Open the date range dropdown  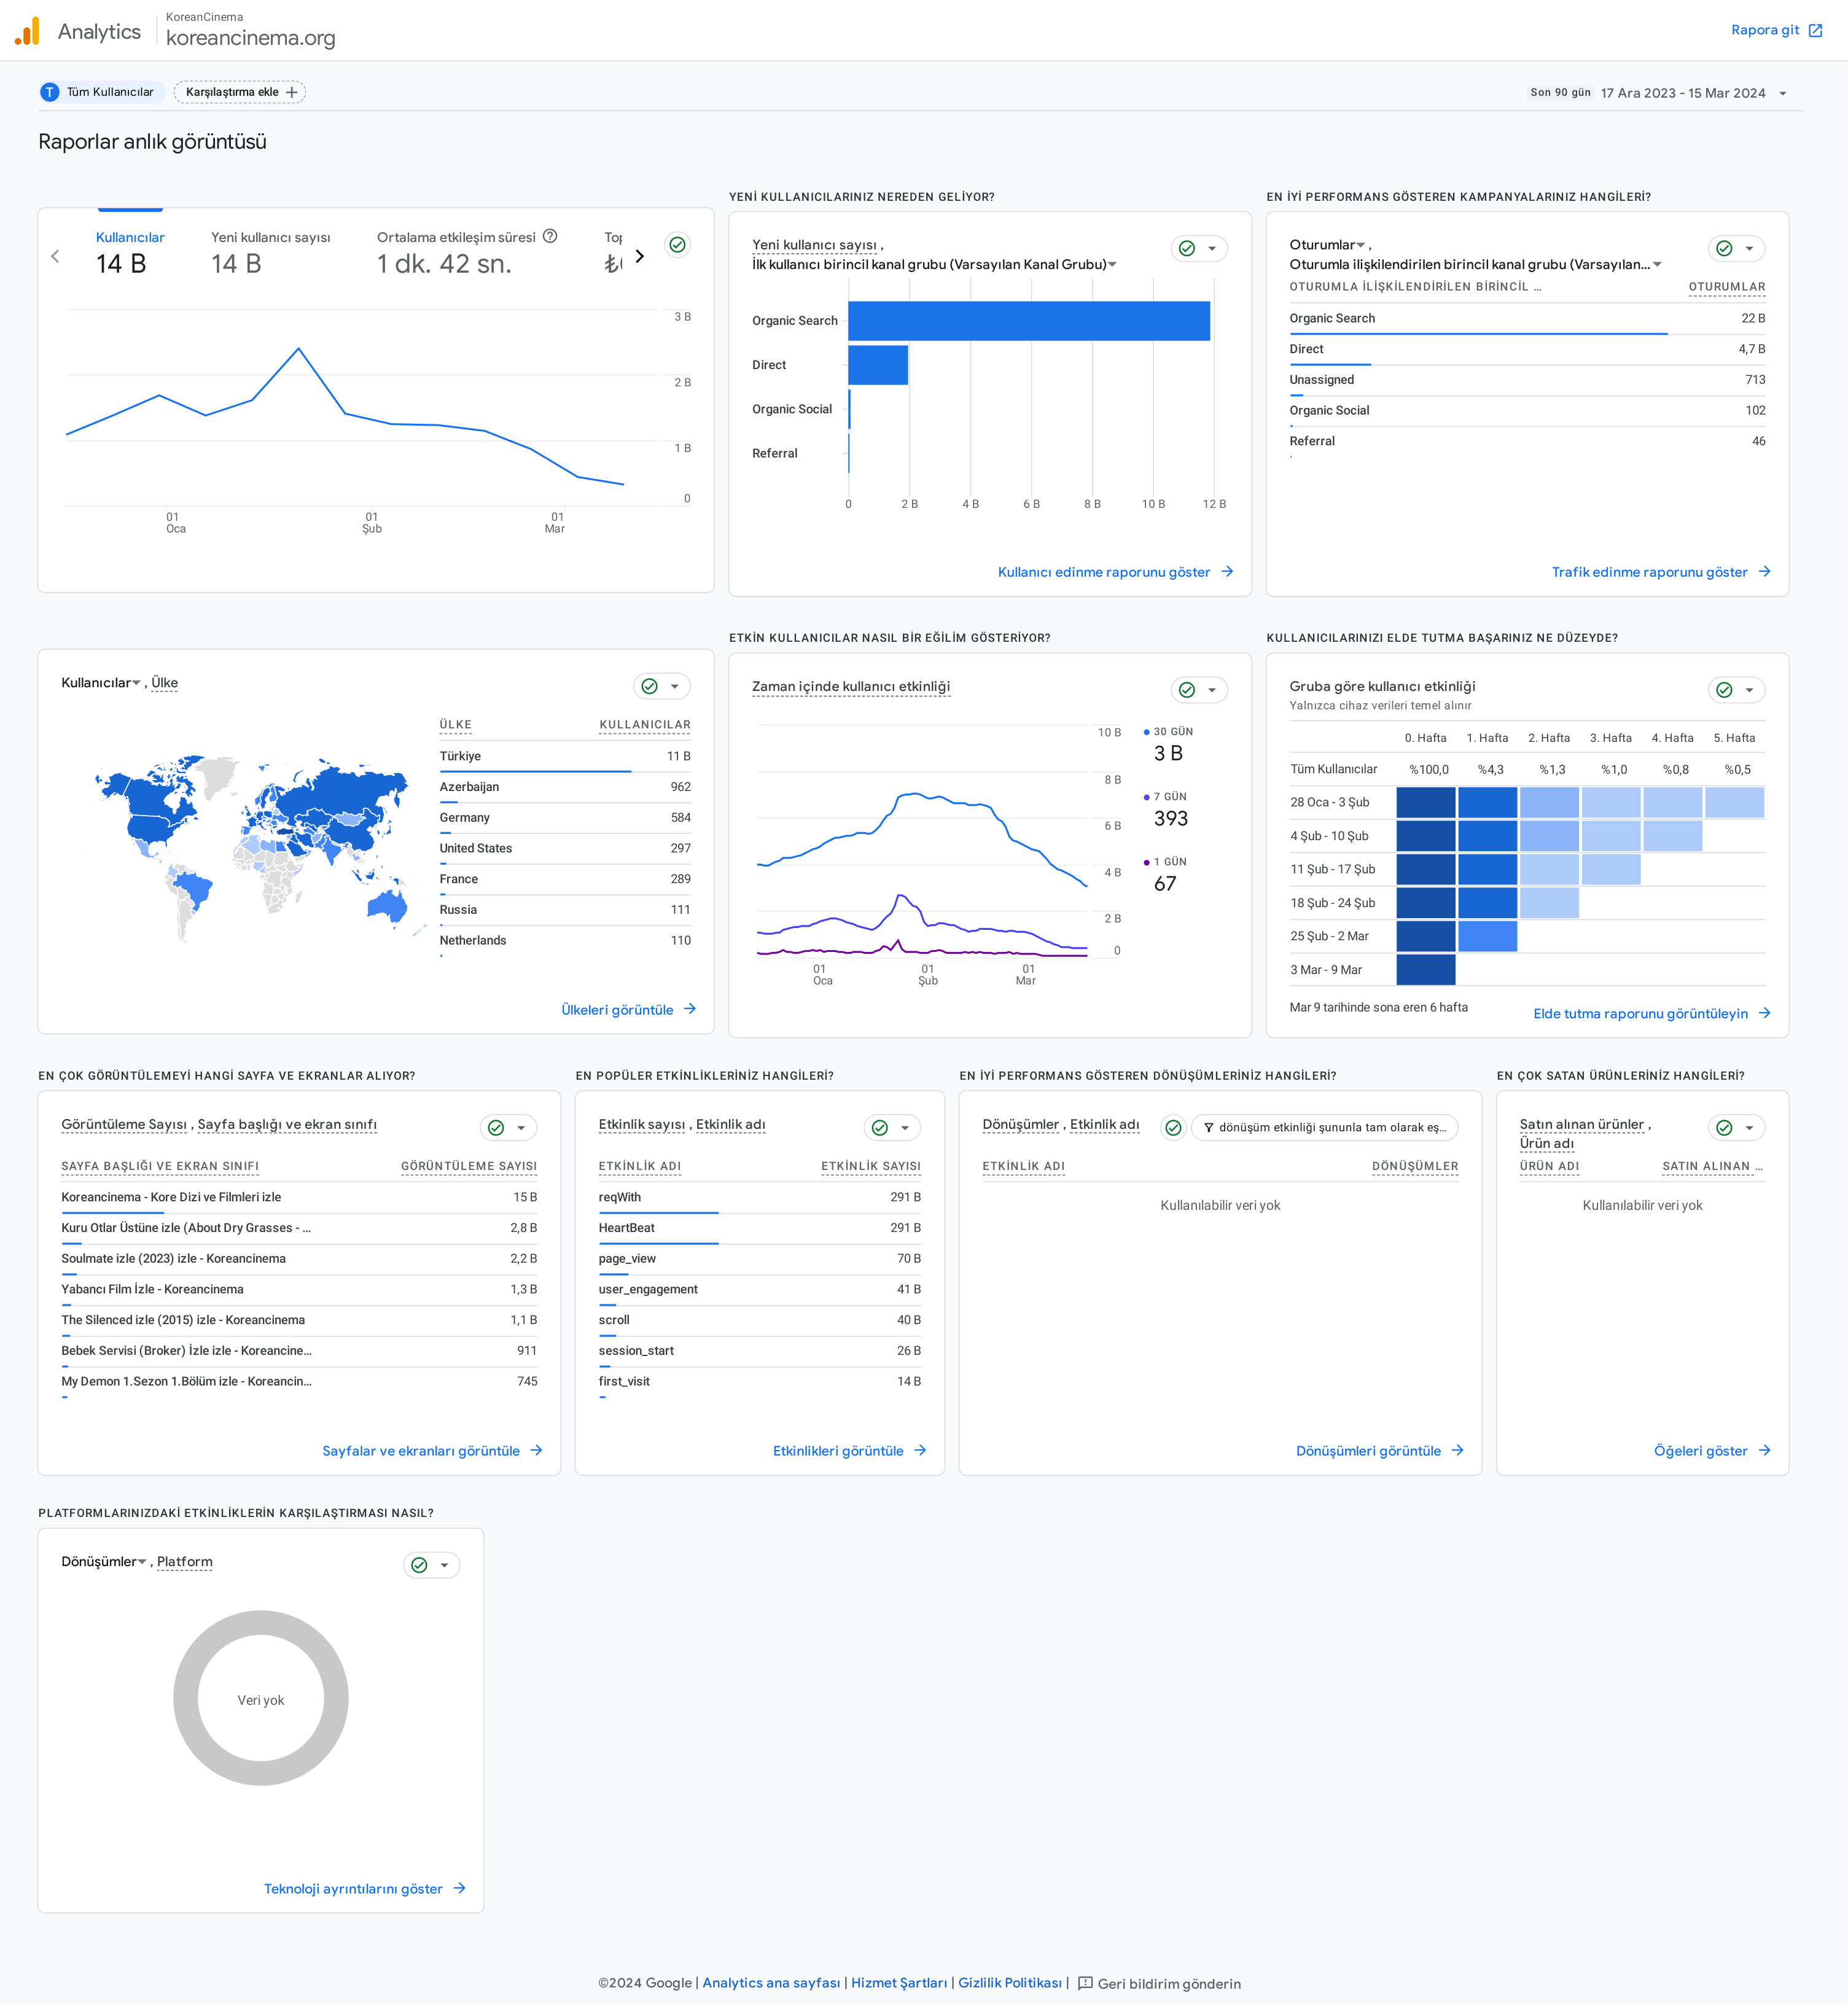[1783, 93]
